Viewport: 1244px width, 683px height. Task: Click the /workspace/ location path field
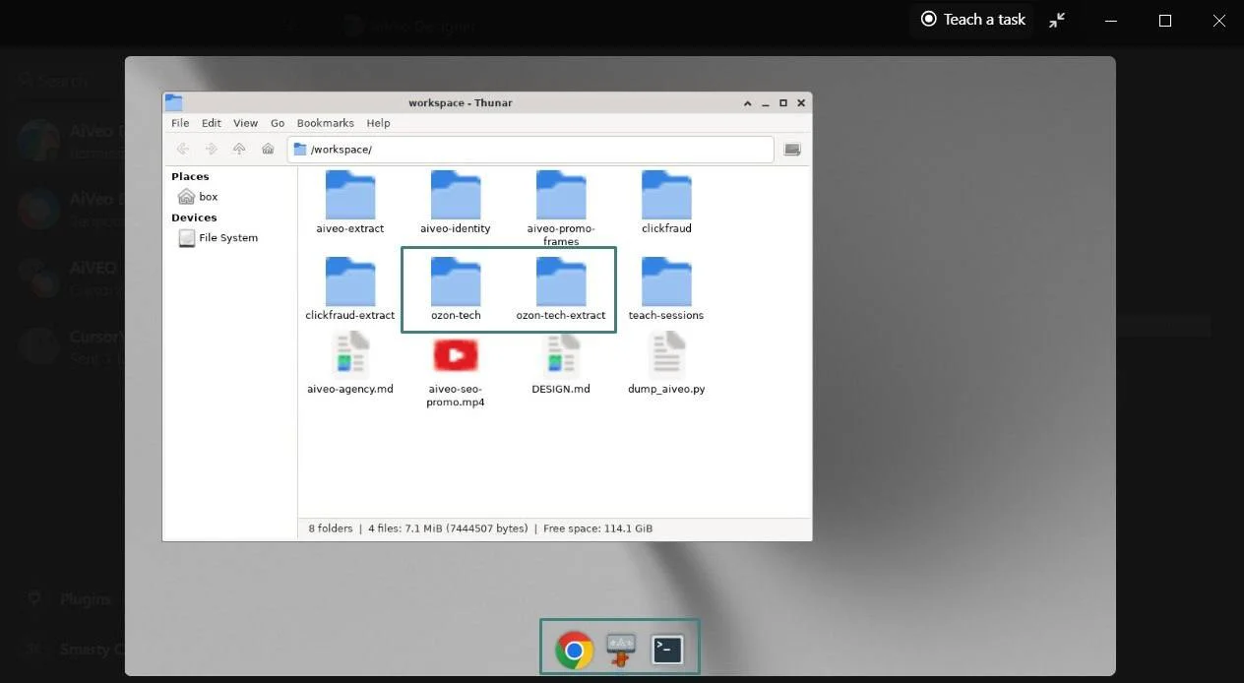[530, 150]
